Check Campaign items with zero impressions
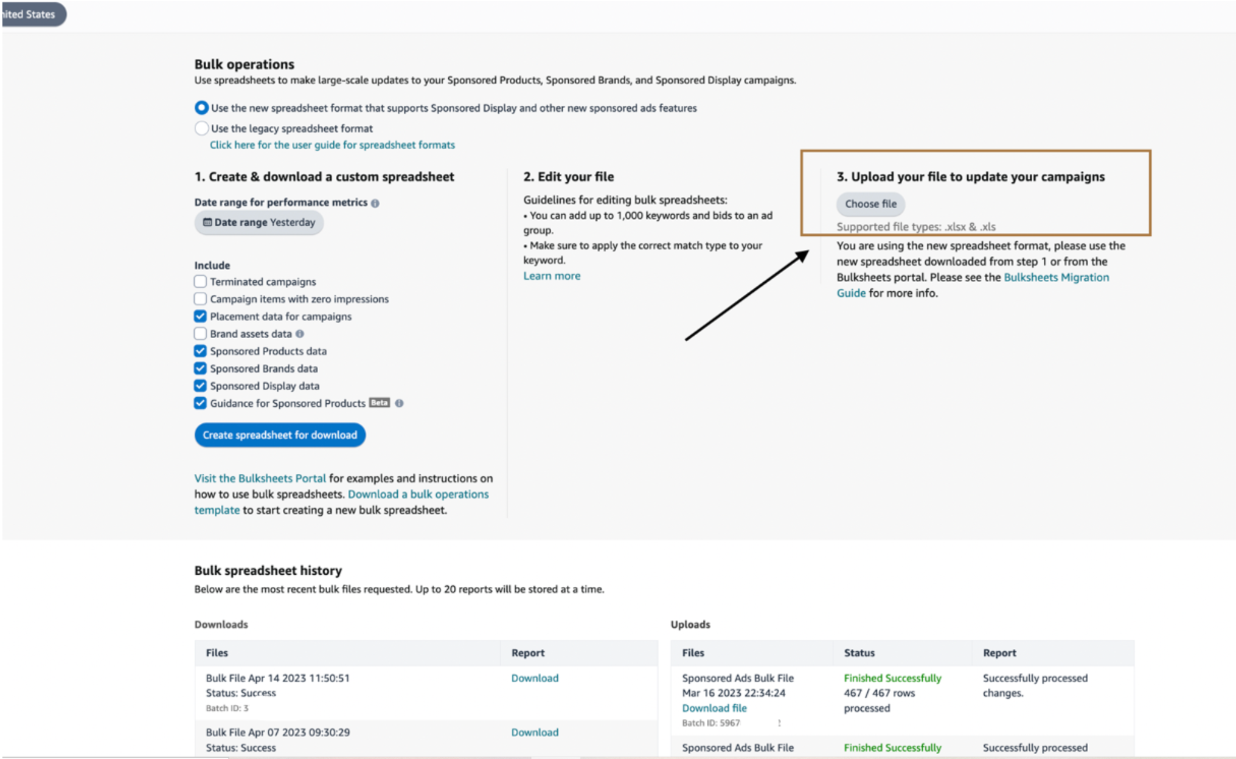 (200, 299)
